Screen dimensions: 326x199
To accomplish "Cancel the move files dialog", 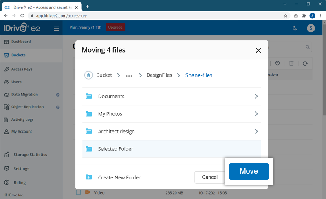I will pyautogui.click(x=209, y=177).
